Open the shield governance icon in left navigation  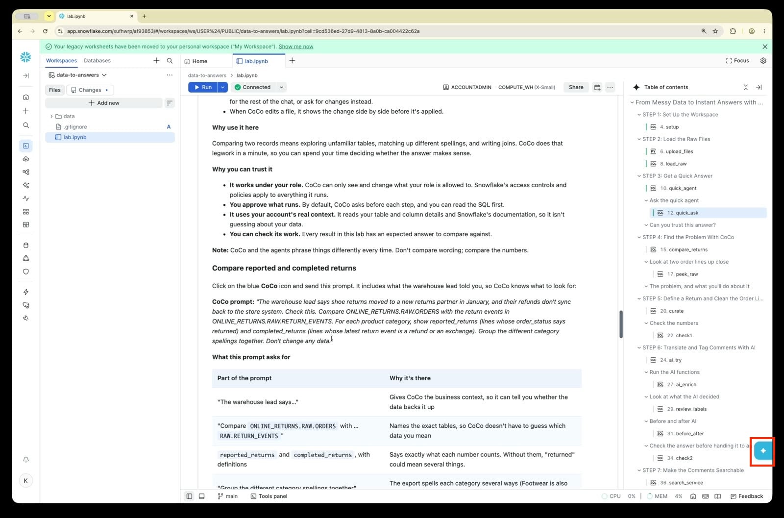click(x=26, y=271)
